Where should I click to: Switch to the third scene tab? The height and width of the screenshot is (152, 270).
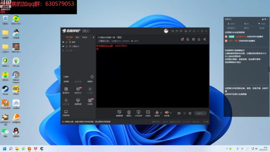tap(85, 37)
